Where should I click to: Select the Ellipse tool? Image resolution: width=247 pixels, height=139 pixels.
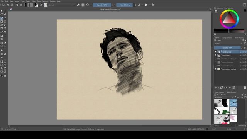tap(5, 22)
